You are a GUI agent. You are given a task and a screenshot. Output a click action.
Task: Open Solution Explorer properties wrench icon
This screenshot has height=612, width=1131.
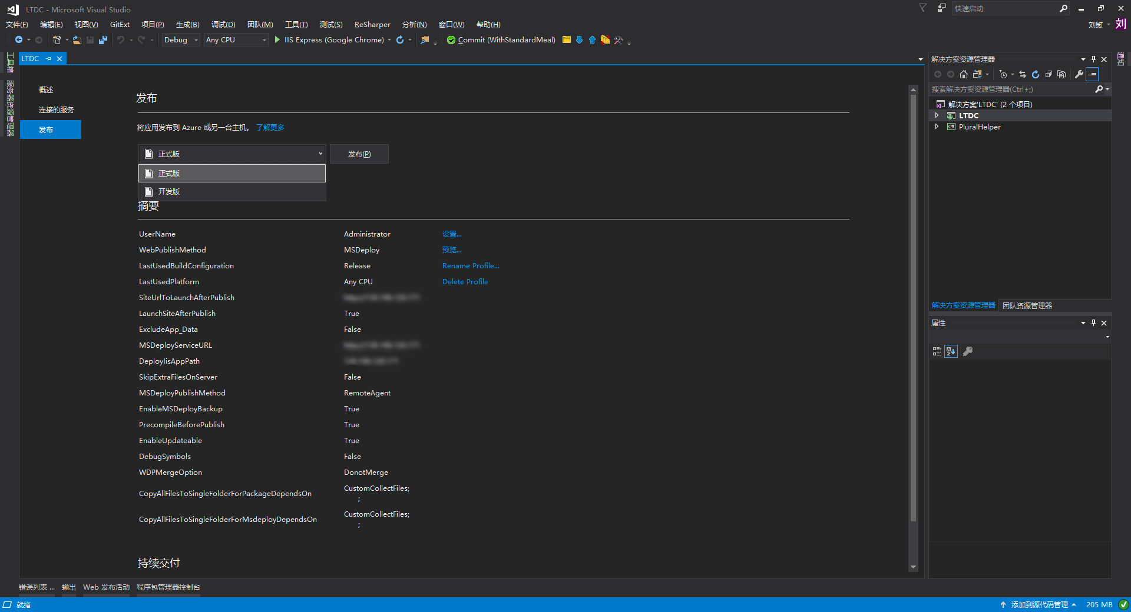[1079, 74]
